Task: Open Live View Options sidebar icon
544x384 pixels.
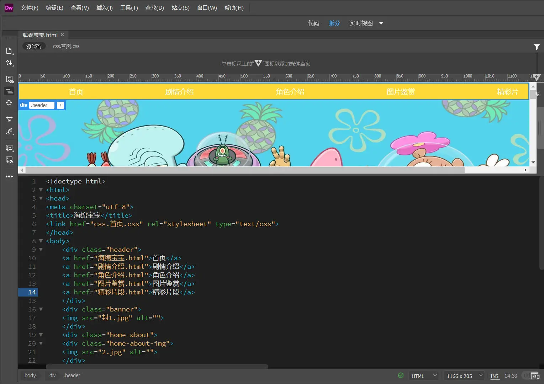Action: pos(9,79)
